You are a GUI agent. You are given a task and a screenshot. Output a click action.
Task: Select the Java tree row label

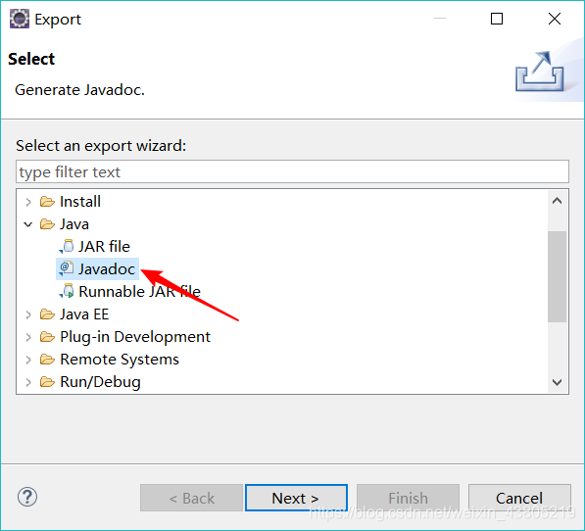tap(74, 224)
